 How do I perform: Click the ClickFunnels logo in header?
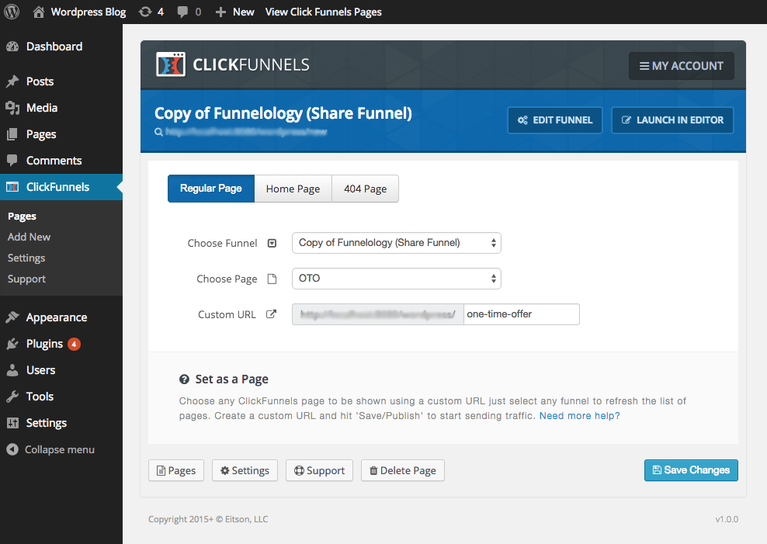232,65
